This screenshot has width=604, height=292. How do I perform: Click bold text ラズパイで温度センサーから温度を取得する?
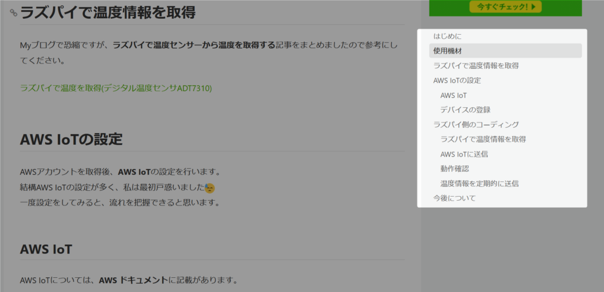[x=193, y=45]
